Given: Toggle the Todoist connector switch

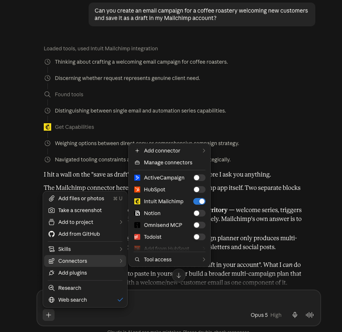Looking at the screenshot, I should pos(199,237).
